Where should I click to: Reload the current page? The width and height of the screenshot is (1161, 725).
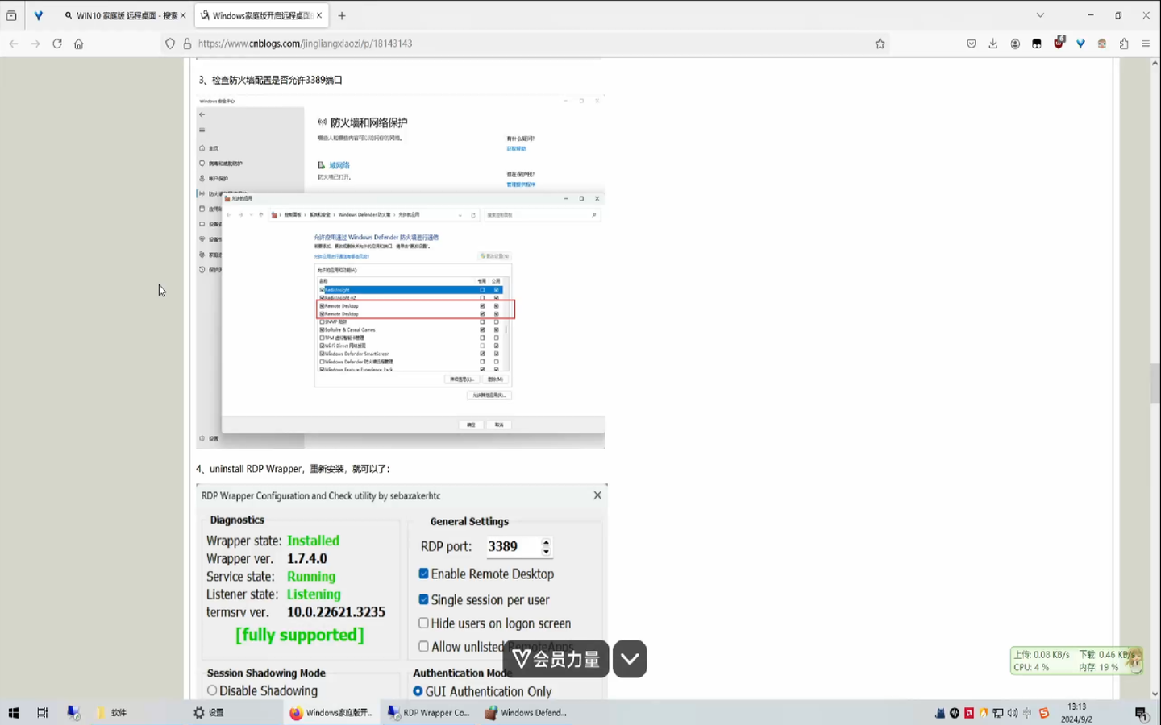57,43
